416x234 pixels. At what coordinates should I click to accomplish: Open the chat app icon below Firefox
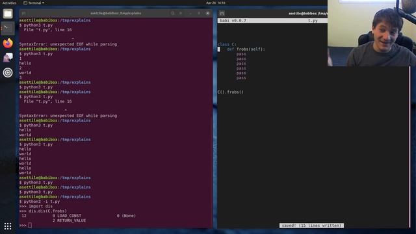(x=8, y=58)
